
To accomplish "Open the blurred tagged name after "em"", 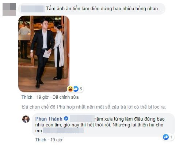I will 63,130.
